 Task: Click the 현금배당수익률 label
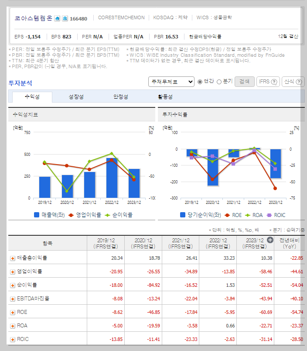click(x=205, y=37)
